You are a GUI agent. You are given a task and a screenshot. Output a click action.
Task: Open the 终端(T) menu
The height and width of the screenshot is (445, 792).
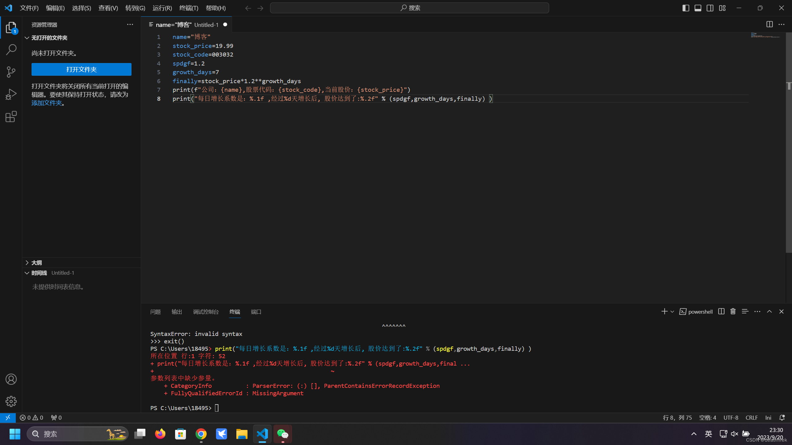tap(188, 8)
